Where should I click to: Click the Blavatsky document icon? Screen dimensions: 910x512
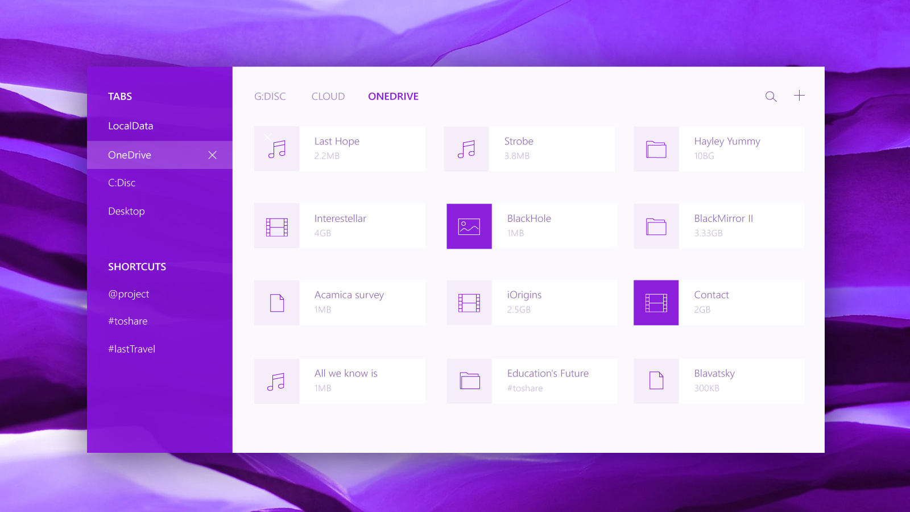coord(656,380)
